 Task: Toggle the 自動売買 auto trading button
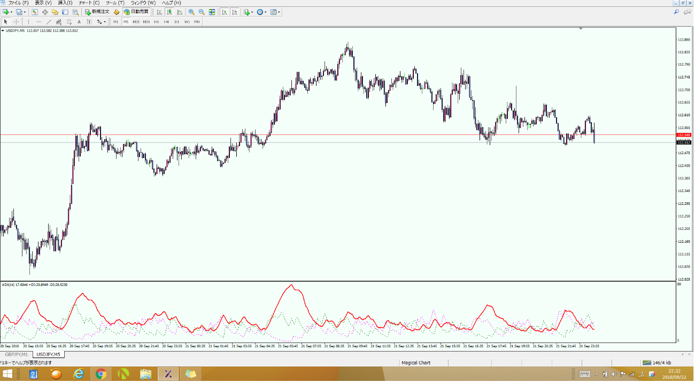pos(136,12)
